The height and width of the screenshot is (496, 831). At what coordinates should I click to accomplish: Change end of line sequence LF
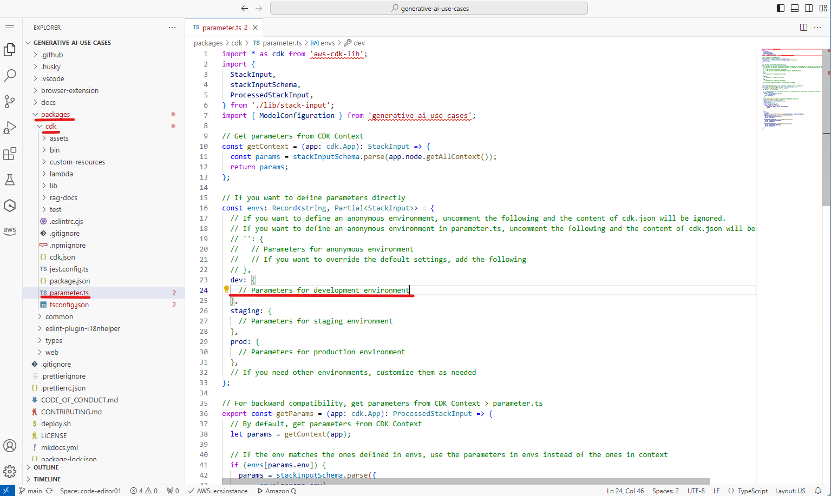(716, 491)
